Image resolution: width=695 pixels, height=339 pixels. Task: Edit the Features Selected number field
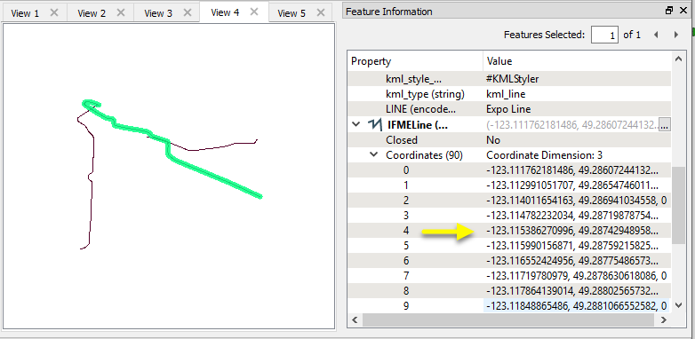tap(604, 35)
